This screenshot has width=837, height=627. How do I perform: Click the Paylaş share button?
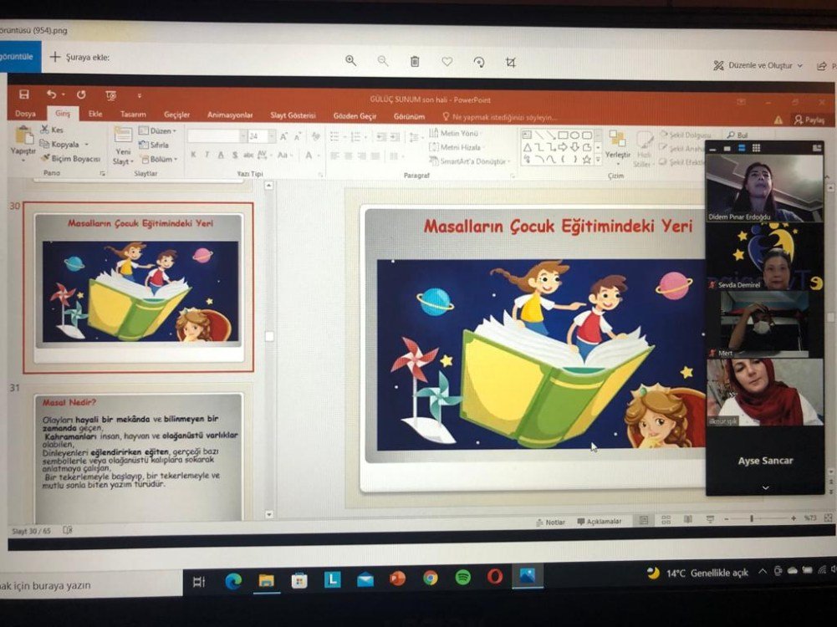click(809, 120)
